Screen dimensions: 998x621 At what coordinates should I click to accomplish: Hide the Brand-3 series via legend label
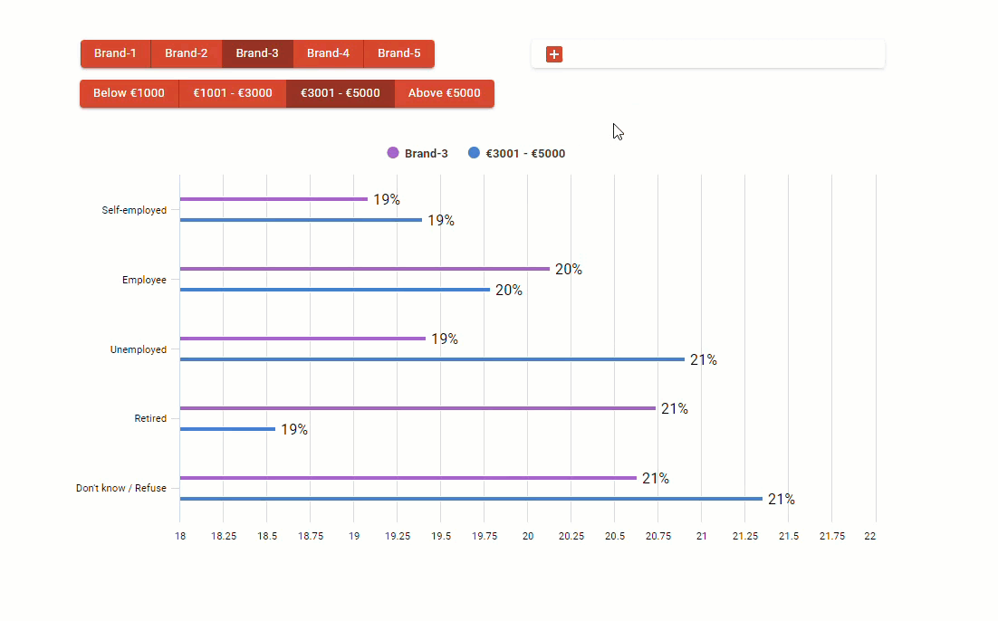426,154
